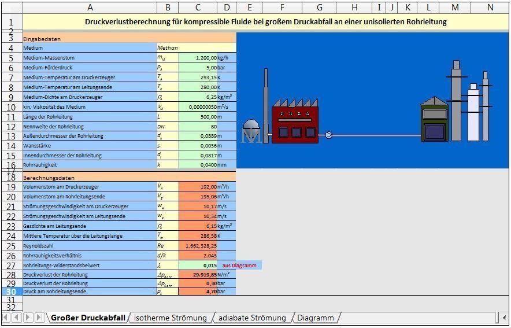
Task: Go to last sheet navigation arrow
Action: point(39,317)
